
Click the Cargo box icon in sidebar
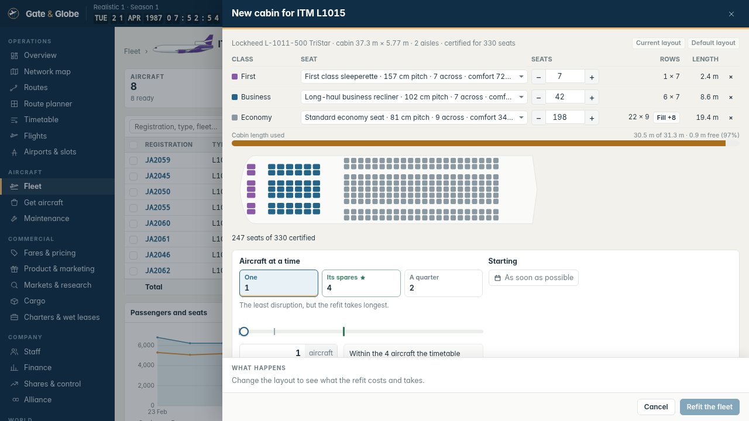(14, 301)
